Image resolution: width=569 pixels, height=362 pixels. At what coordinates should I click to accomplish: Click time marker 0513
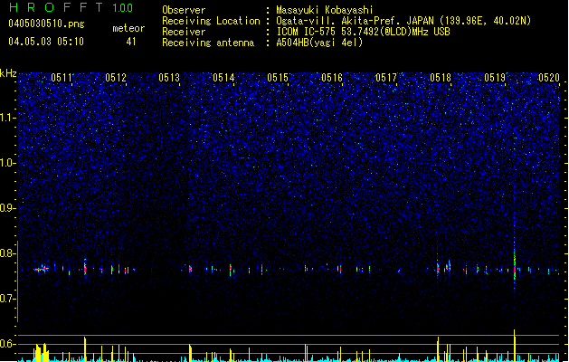click(169, 78)
